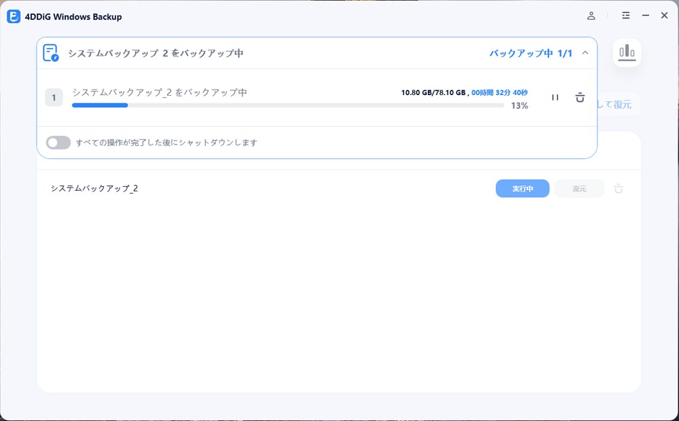
Task: Click the 実行中 button
Action: [x=522, y=189]
